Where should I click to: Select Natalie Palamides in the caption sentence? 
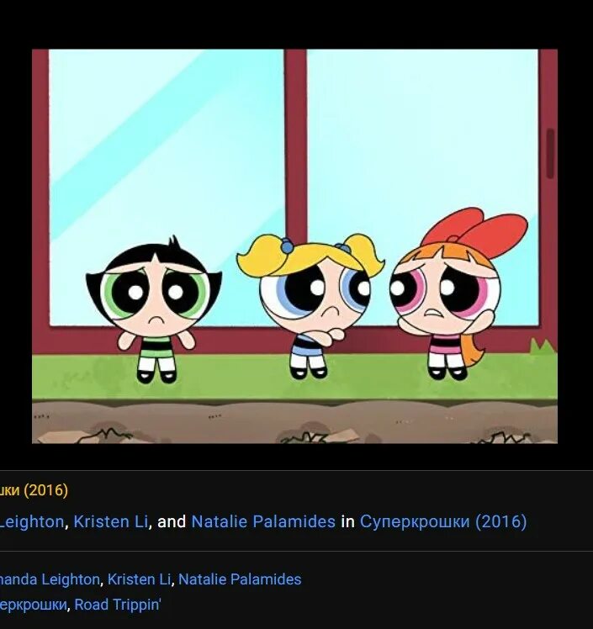(x=263, y=521)
